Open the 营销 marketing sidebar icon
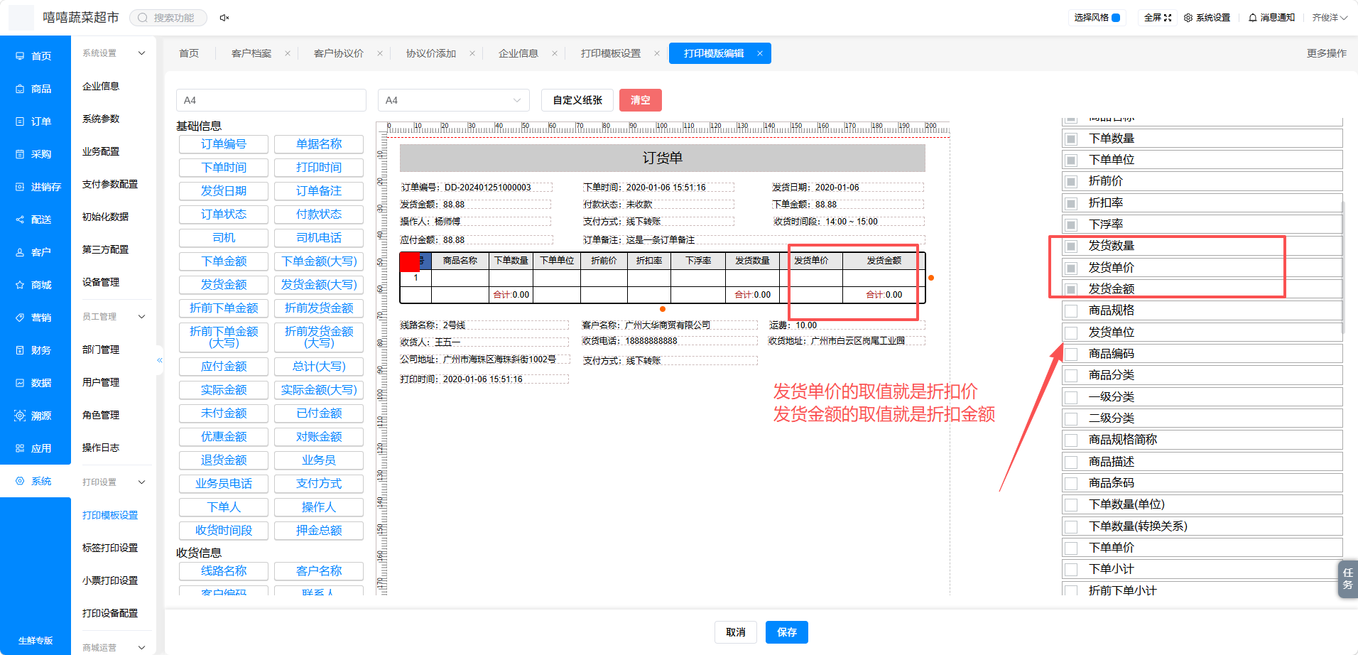This screenshot has height=655, width=1358. 20,318
